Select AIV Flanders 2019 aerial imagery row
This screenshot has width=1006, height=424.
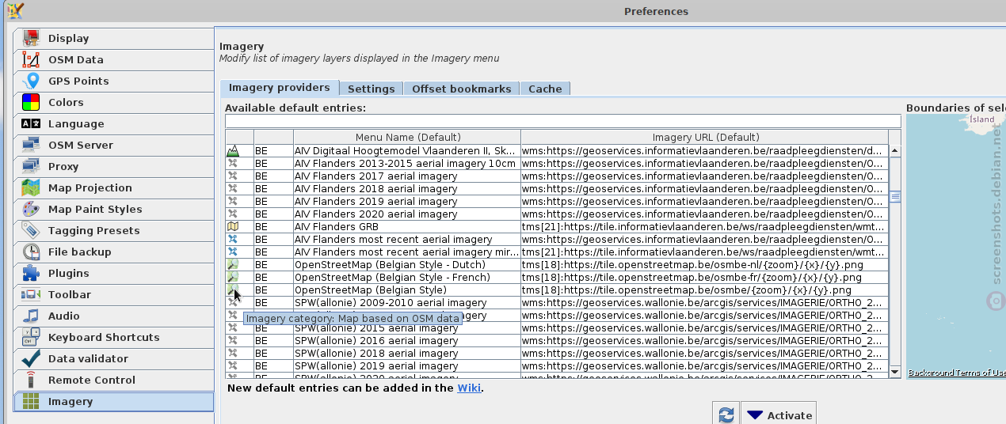557,201
